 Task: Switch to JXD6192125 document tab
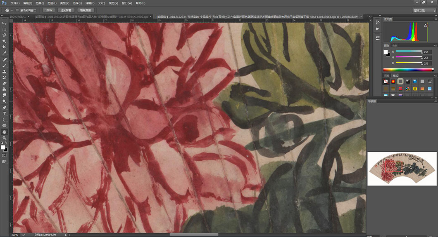(91, 17)
